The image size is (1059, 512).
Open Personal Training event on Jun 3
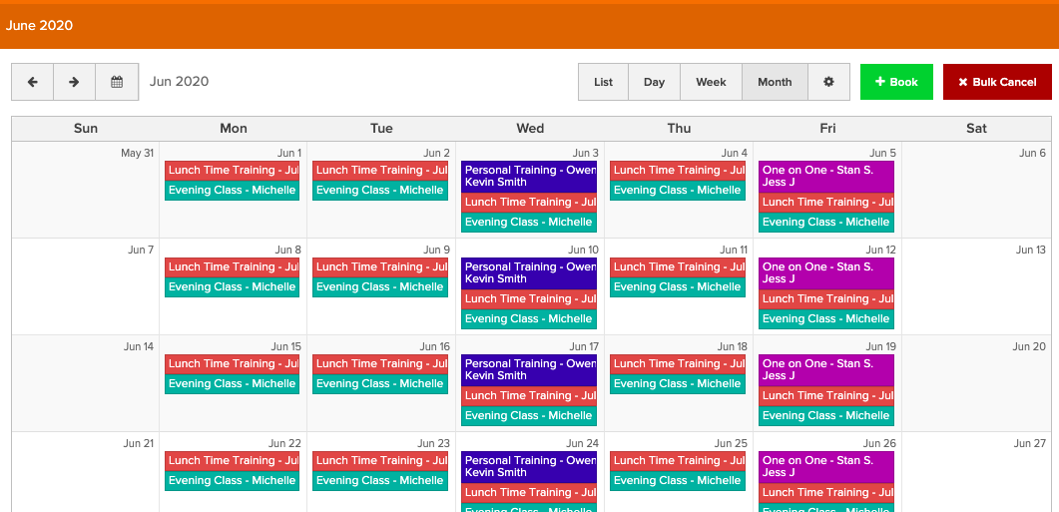coord(529,177)
